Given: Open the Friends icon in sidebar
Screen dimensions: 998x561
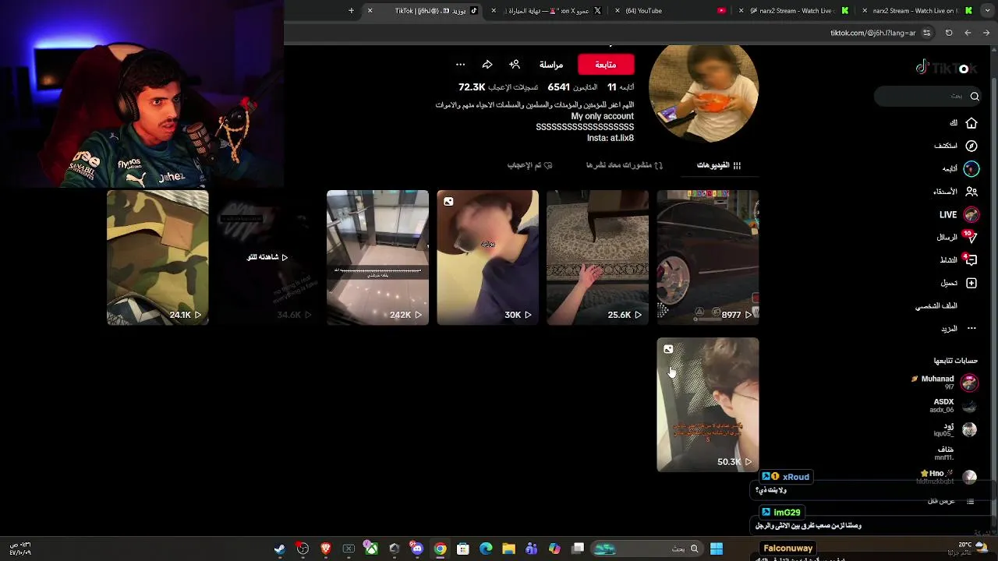Looking at the screenshot, I should [971, 192].
